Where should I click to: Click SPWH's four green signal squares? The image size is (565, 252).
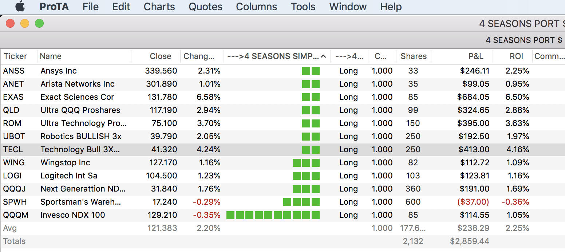301,202
